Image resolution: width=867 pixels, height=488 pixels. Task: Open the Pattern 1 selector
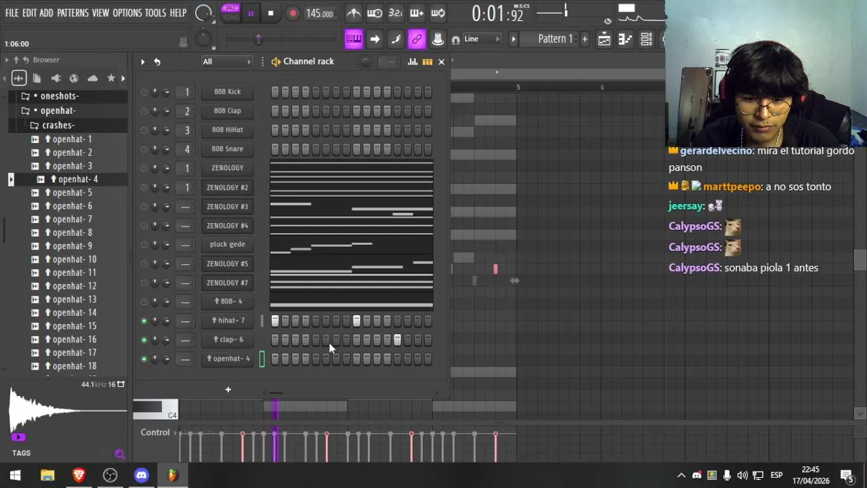click(555, 39)
